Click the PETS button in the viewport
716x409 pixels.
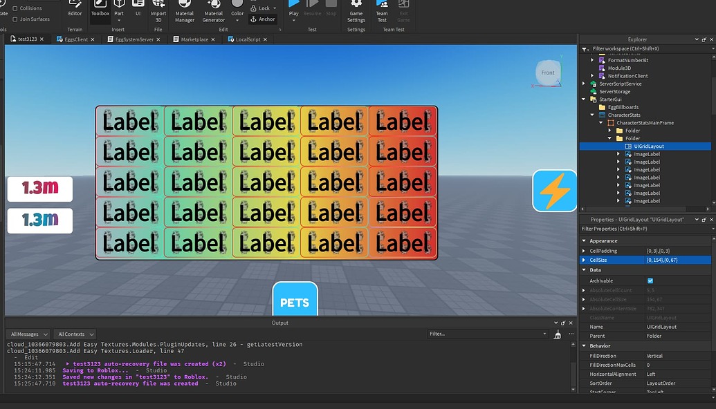(x=295, y=301)
